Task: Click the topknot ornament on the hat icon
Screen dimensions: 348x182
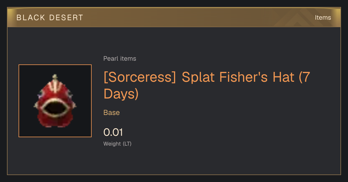Action: coord(55,77)
